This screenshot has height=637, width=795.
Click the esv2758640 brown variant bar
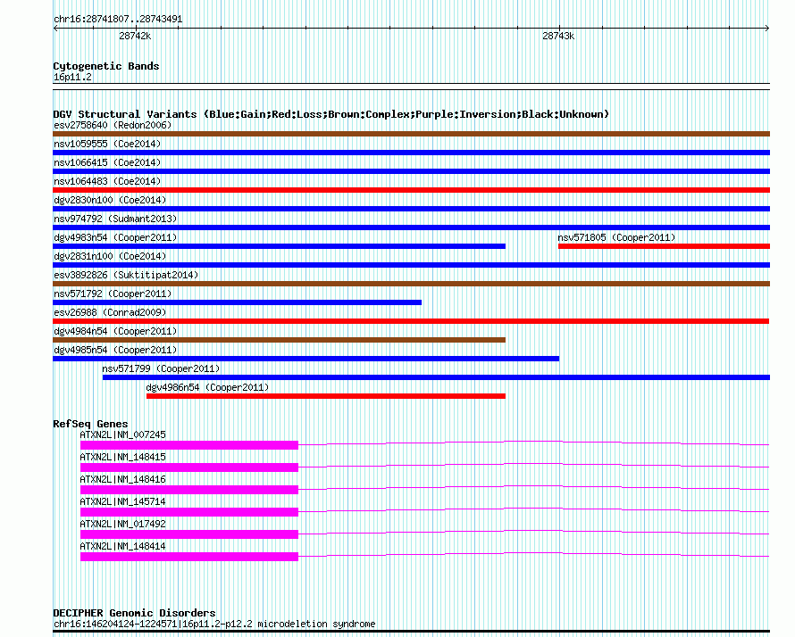tap(411, 134)
